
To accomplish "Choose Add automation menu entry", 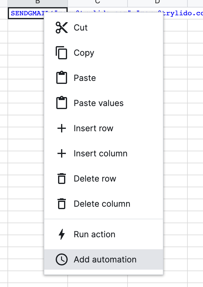I will click(105, 259).
